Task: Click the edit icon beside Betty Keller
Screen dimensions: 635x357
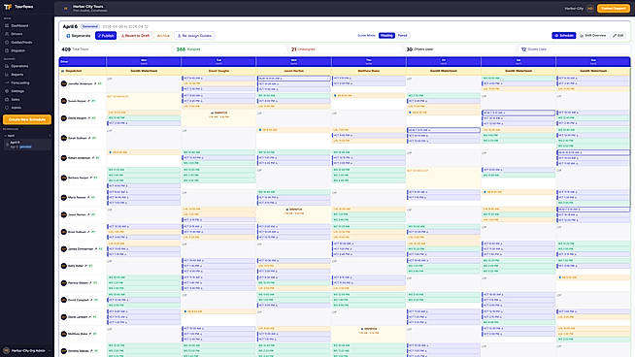Action: tap(85, 266)
